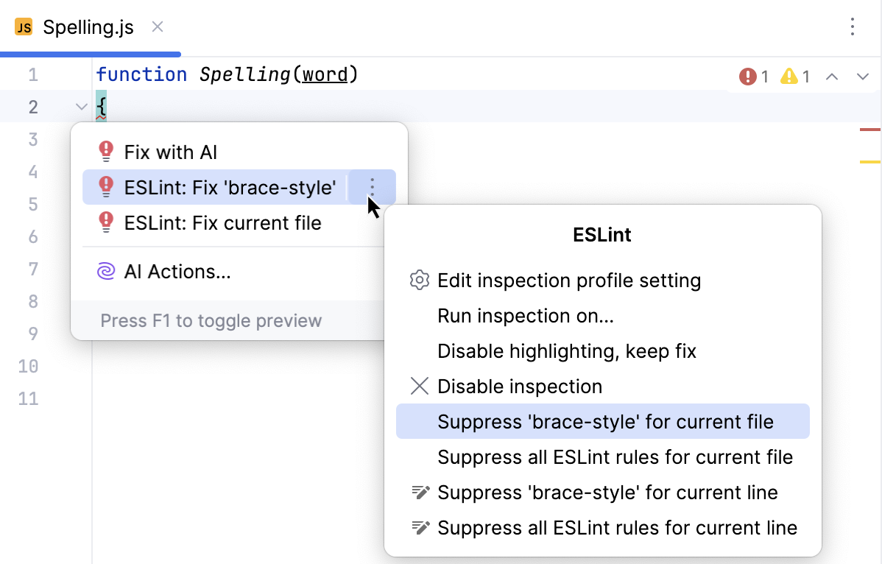Open the submenu via the three-dot icon on brace-style fix

pyautogui.click(x=372, y=187)
